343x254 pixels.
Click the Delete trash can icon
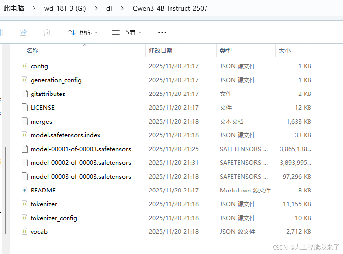[x=47, y=32]
